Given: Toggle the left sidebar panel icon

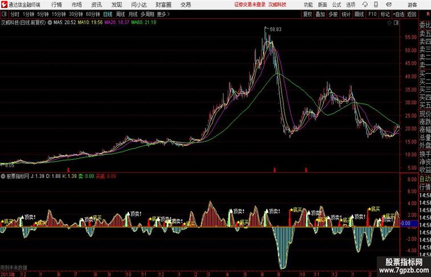Looking at the screenshot, I should [x=4, y=14].
